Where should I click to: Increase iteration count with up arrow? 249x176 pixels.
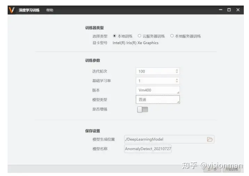(x=177, y=70)
